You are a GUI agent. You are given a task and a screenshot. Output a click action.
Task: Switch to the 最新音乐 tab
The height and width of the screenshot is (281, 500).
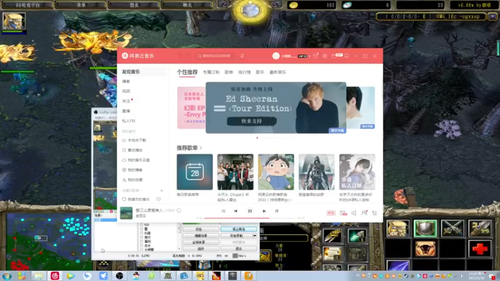click(x=277, y=72)
